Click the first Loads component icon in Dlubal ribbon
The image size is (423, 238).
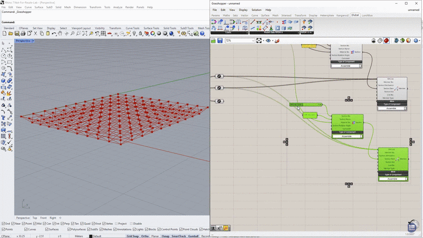coord(214,22)
